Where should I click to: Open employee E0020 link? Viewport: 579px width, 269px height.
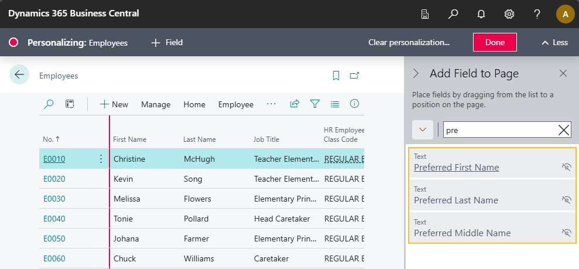54,179
